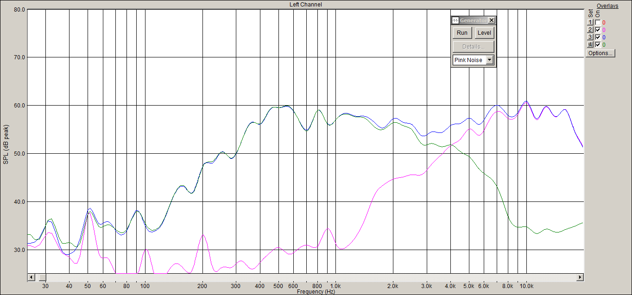Image resolution: width=632 pixels, height=295 pixels.
Task: Click Set button 3 for overlays
Action: pos(590,37)
